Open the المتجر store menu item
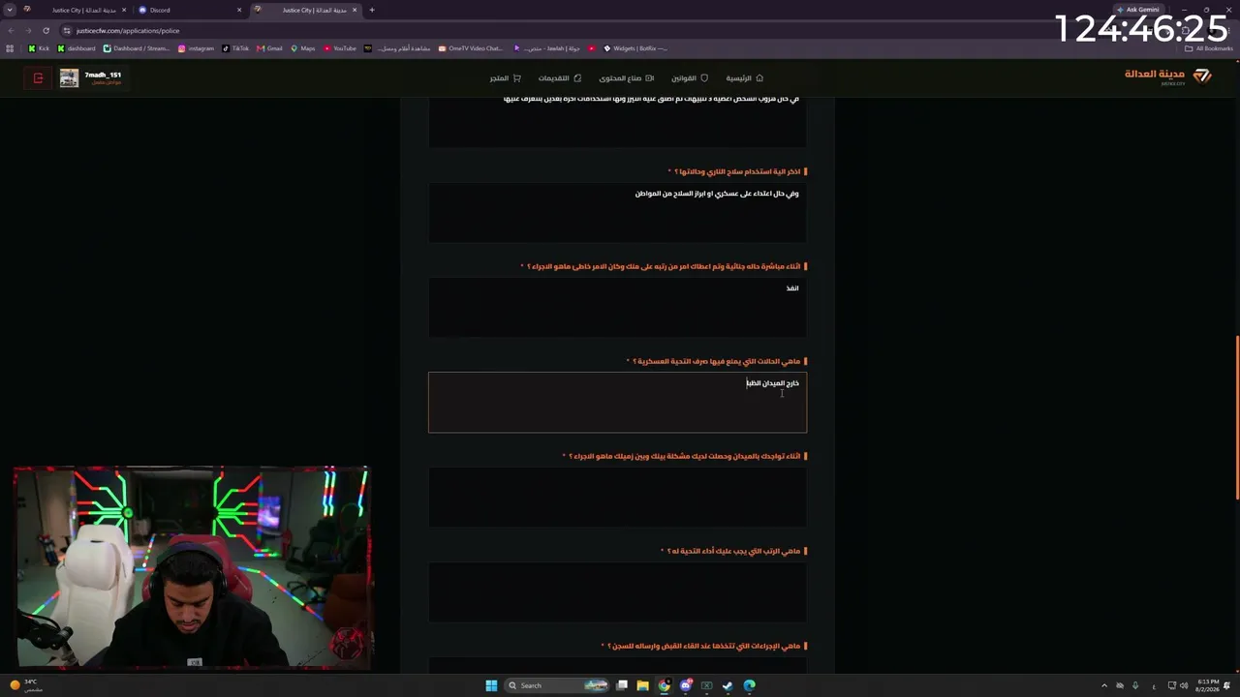1240x697 pixels. 505,78
